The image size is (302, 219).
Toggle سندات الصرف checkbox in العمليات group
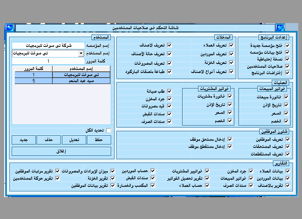point(169,121)
